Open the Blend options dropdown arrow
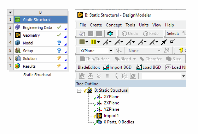Image resolution: width=198 pixels, height=134 pixels. click(134, 59)
